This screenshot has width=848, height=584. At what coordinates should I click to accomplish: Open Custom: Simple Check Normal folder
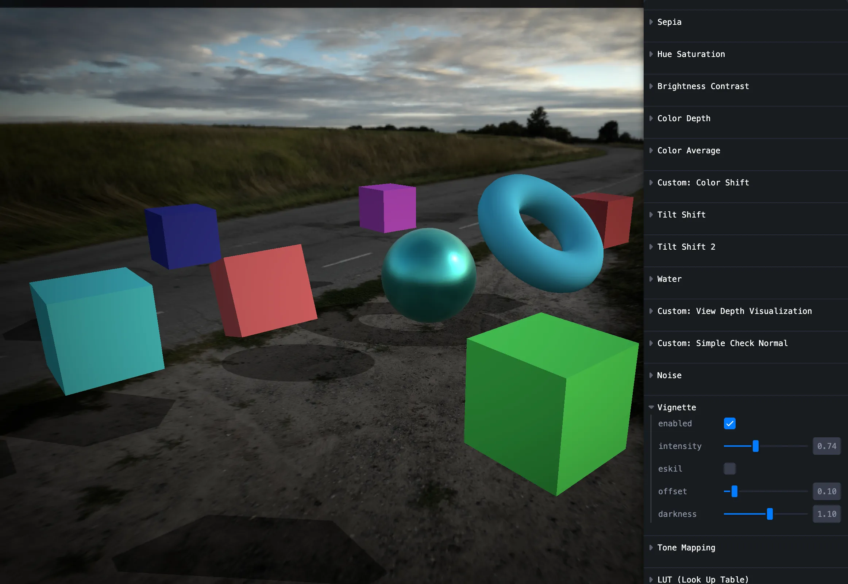click(722, 343)
